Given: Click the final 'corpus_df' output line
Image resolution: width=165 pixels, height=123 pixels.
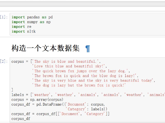Looking at the screenshot, I should point(21,119).
